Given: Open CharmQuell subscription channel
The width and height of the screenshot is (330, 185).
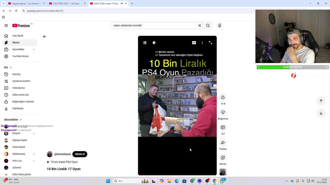Looking at the screenshot, I should tap(20, 147).
